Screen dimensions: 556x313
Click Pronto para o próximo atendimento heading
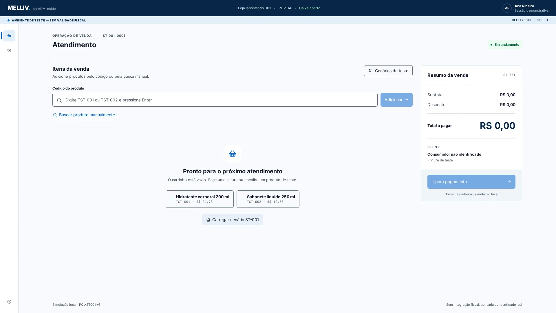point(233,171)
